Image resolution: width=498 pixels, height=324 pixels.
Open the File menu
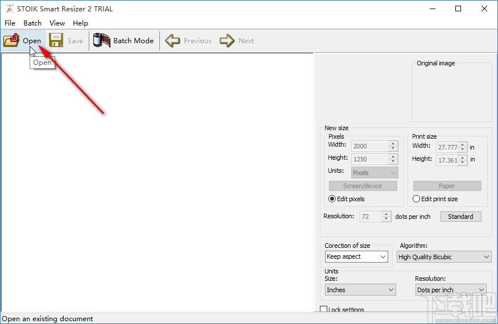(10, 23)
